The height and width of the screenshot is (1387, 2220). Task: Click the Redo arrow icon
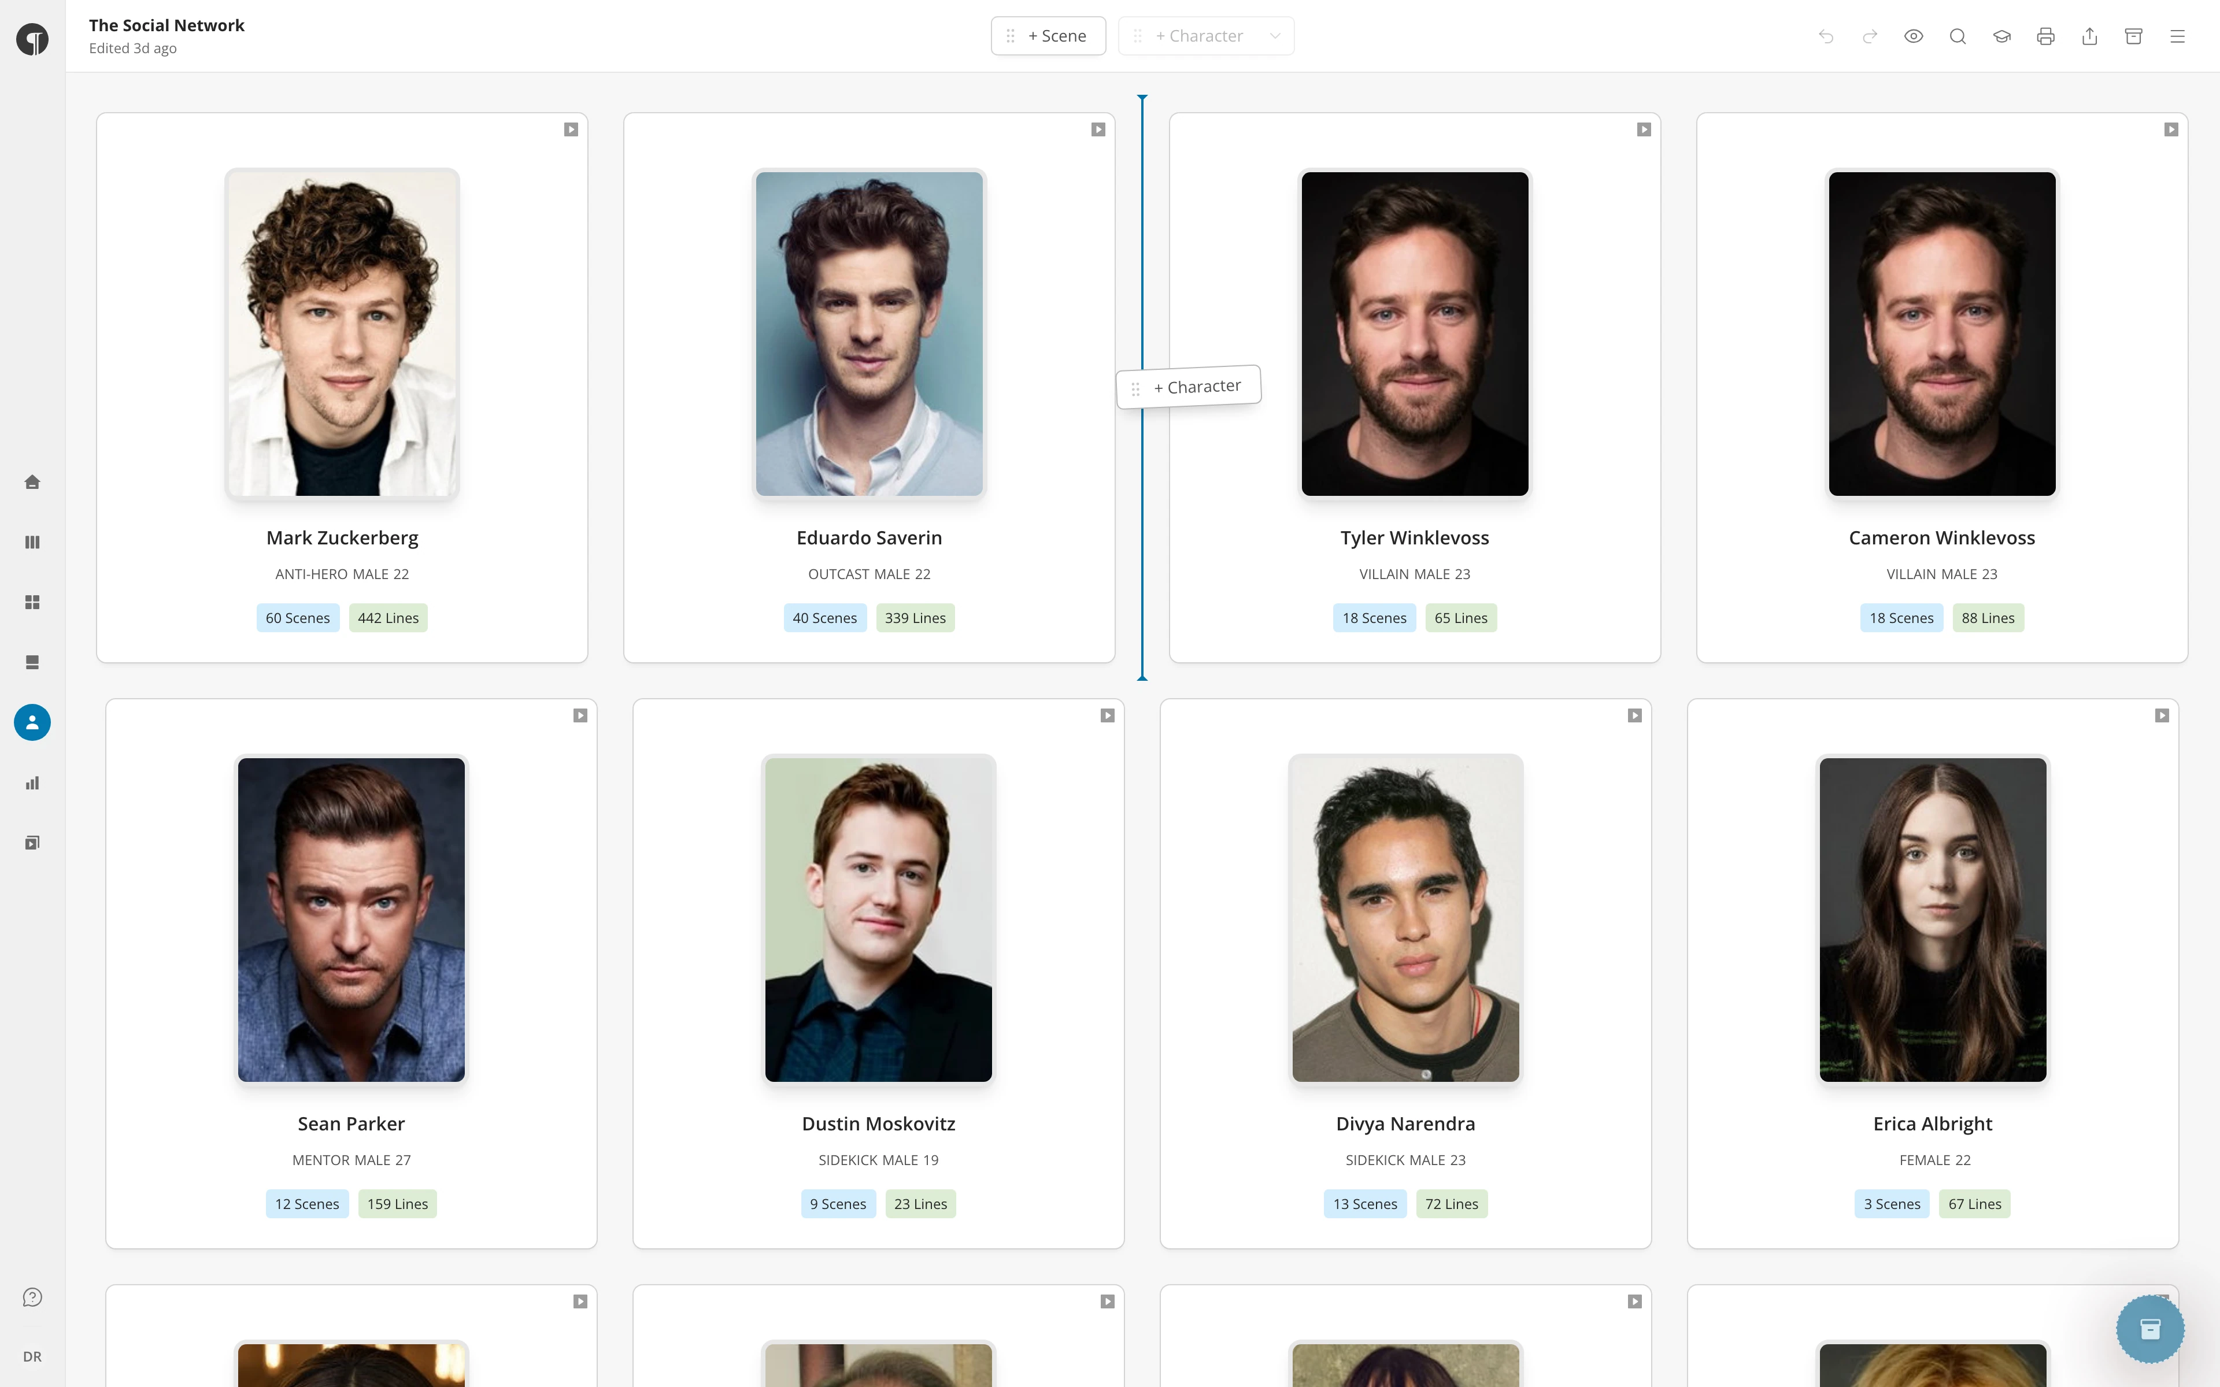pos(1870,36)
